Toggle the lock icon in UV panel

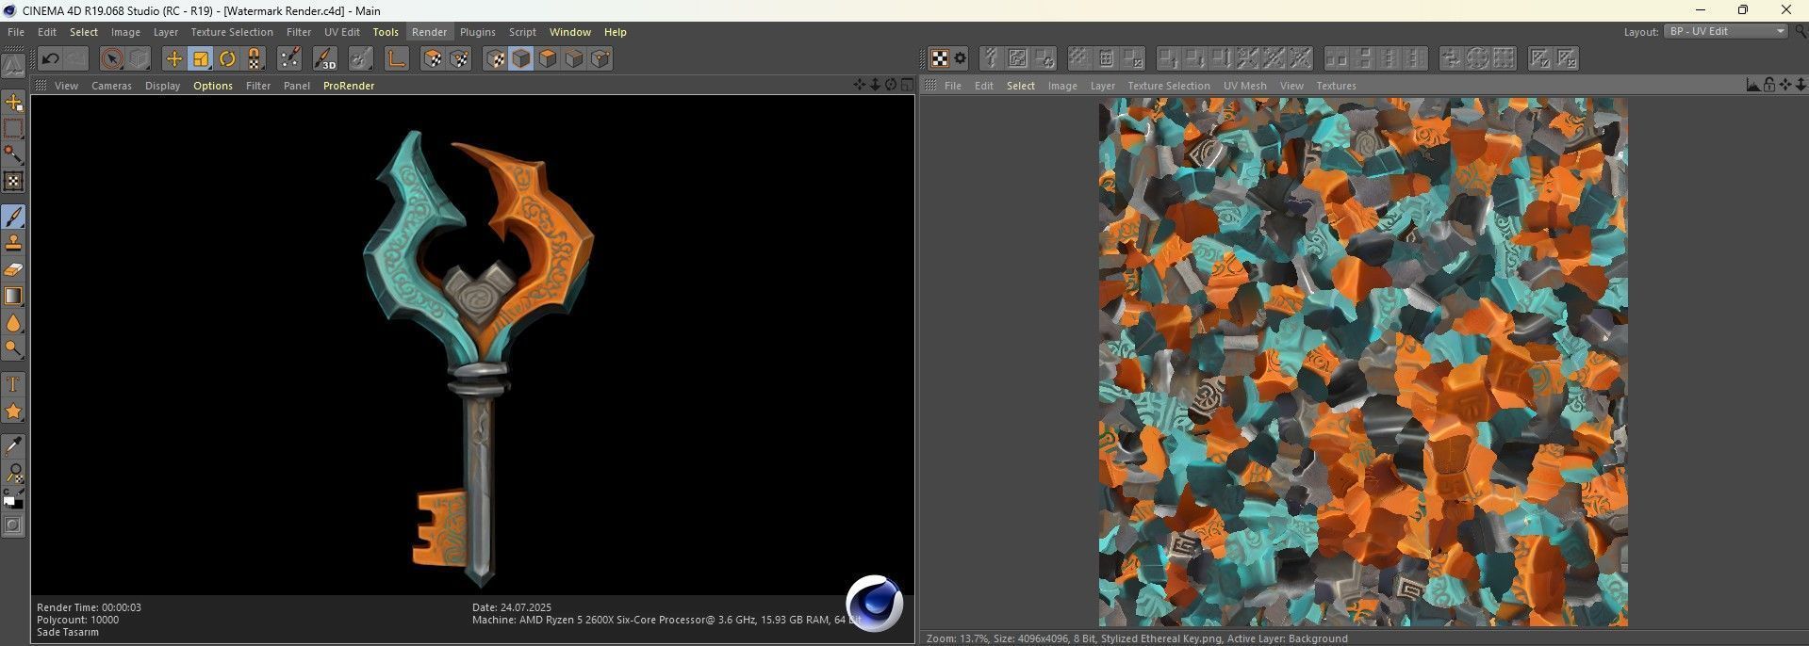(x=1768, y=85)
